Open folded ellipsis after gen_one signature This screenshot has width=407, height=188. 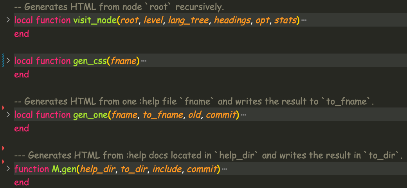243,115
